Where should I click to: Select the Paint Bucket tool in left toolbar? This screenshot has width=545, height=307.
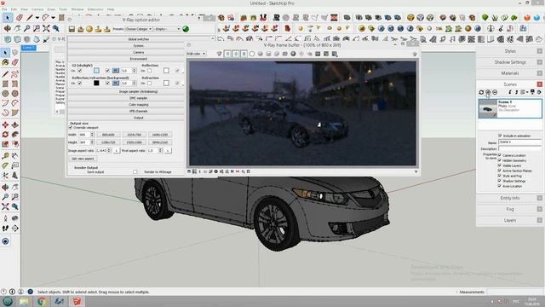(x=5, y=62)
